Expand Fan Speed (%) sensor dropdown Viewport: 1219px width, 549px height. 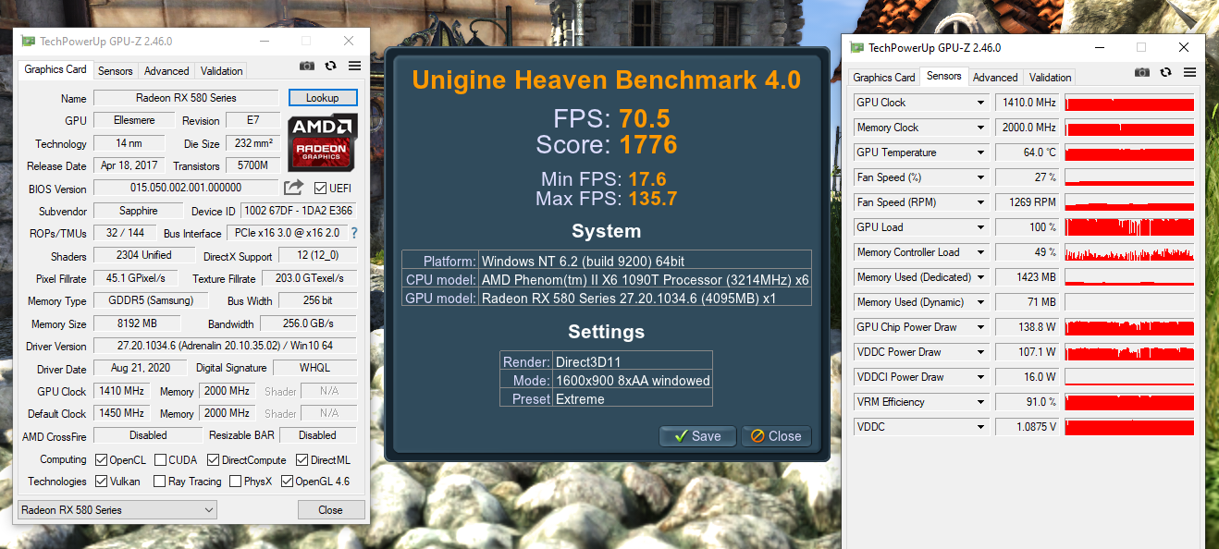tap(980, 177)
